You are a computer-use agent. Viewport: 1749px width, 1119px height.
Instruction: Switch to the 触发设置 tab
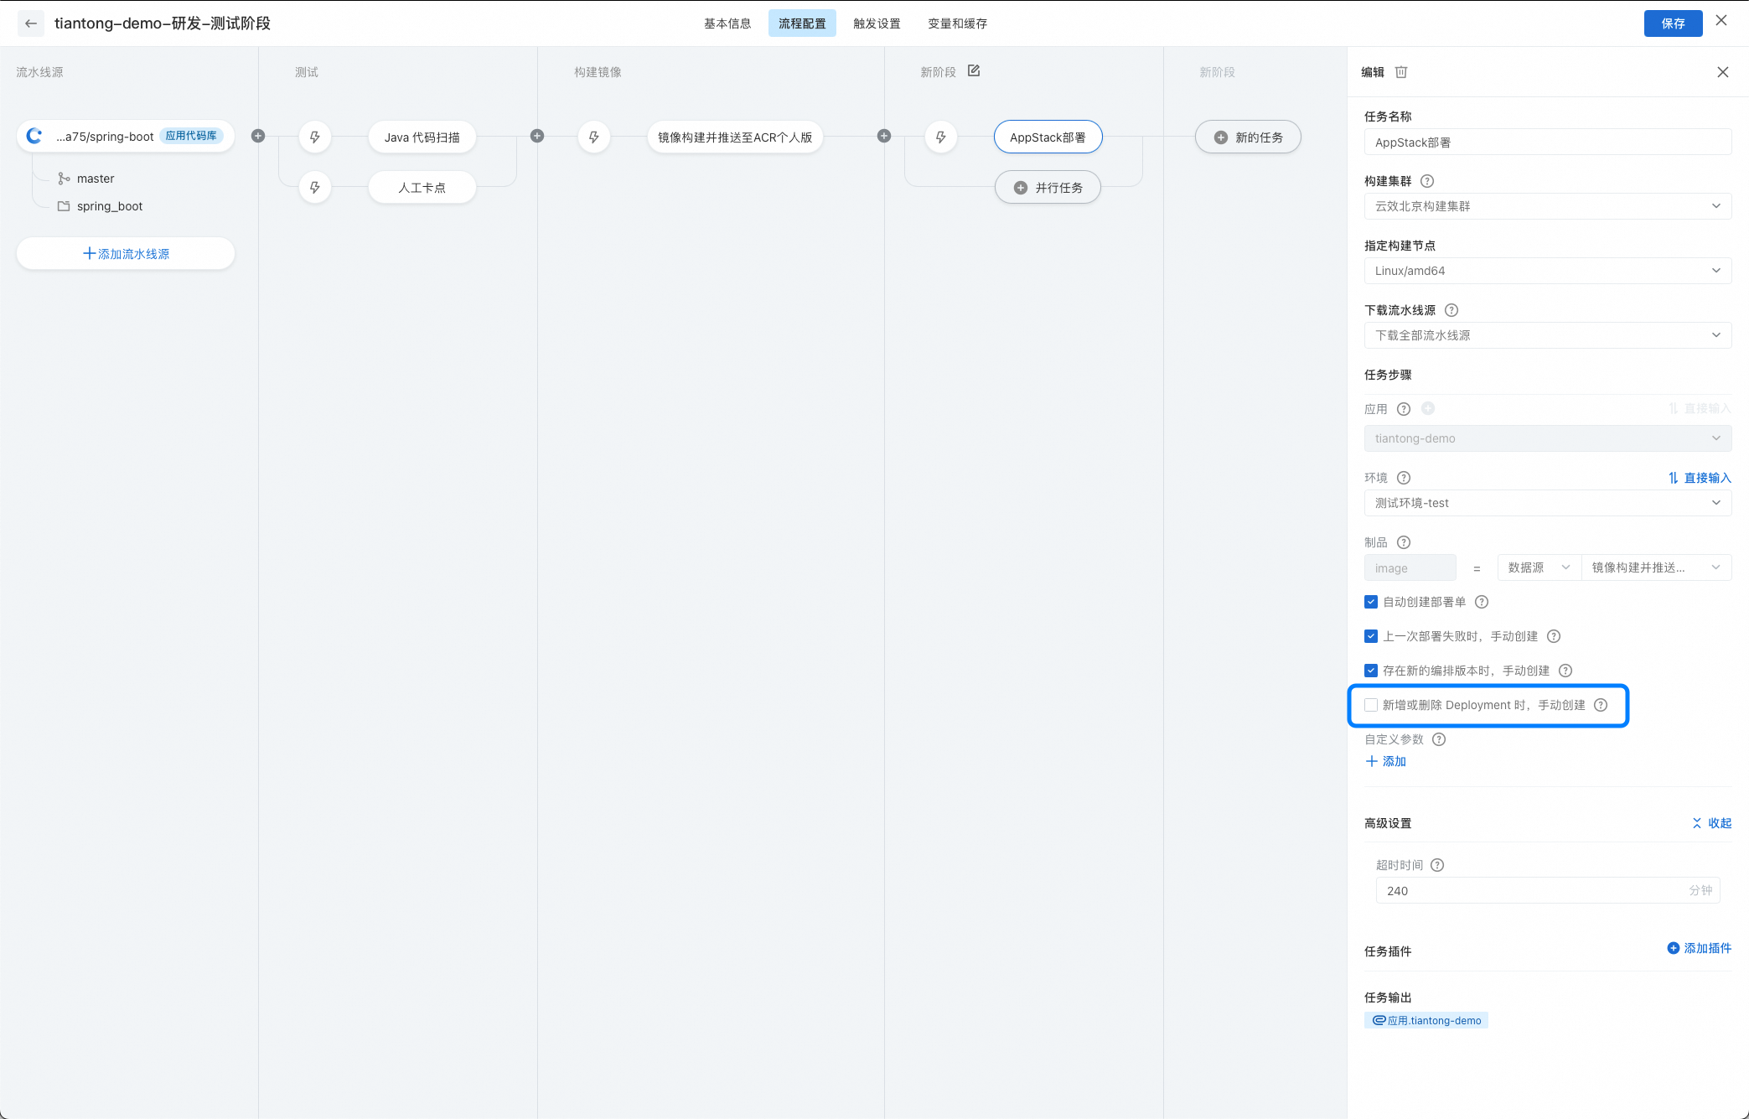click(877, 23)
